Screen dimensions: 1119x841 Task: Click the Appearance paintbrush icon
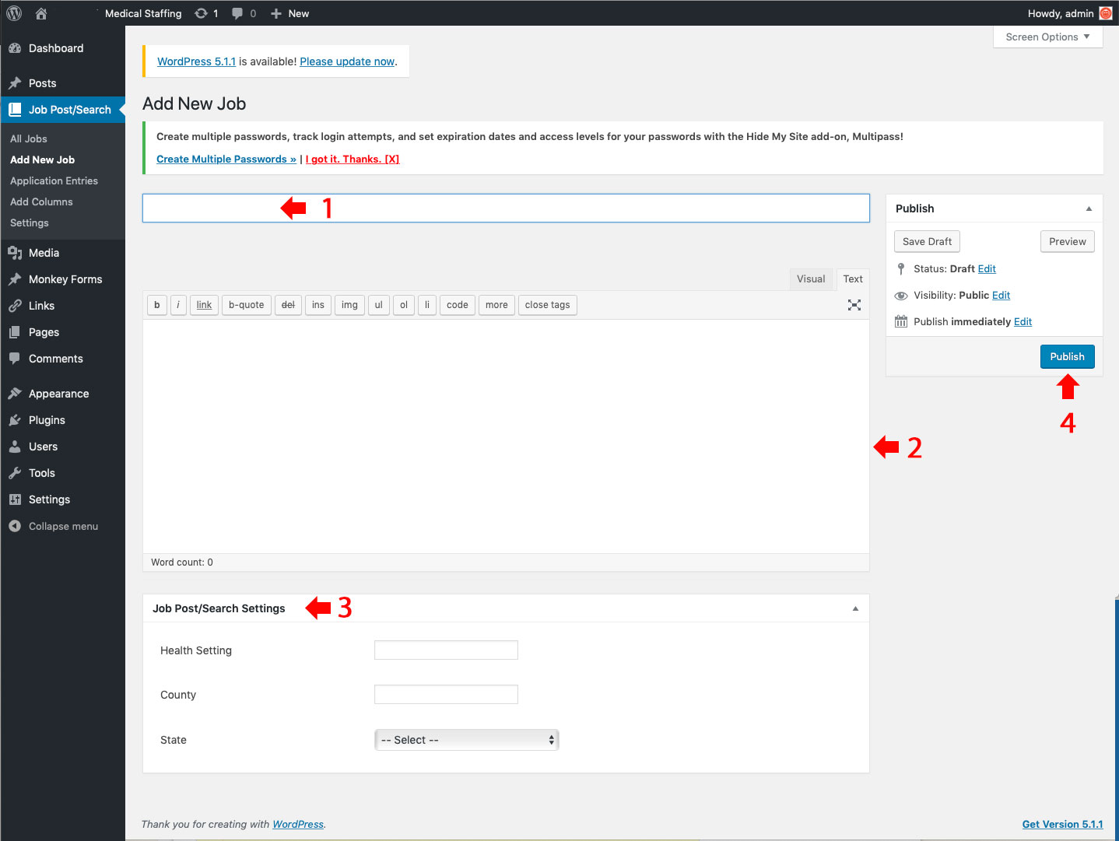tap(15, 394)
